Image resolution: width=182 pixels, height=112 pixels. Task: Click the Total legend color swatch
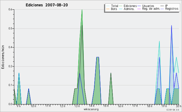coord(108,6)
